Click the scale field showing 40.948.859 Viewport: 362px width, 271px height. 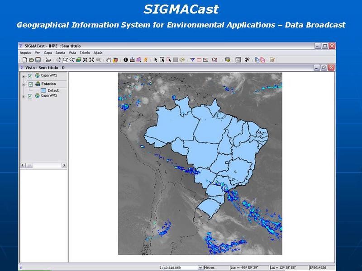[x=180, y=267]
